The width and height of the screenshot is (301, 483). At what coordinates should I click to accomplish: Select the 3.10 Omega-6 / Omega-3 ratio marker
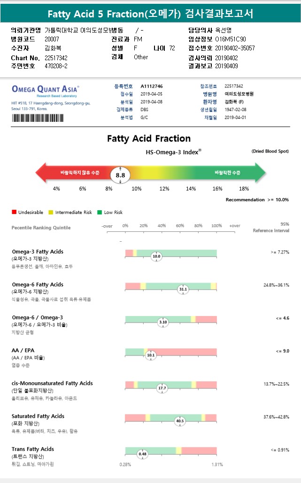pos(163,322)
